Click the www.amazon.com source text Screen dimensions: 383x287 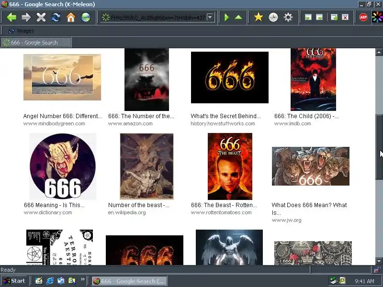pos(130,123)
